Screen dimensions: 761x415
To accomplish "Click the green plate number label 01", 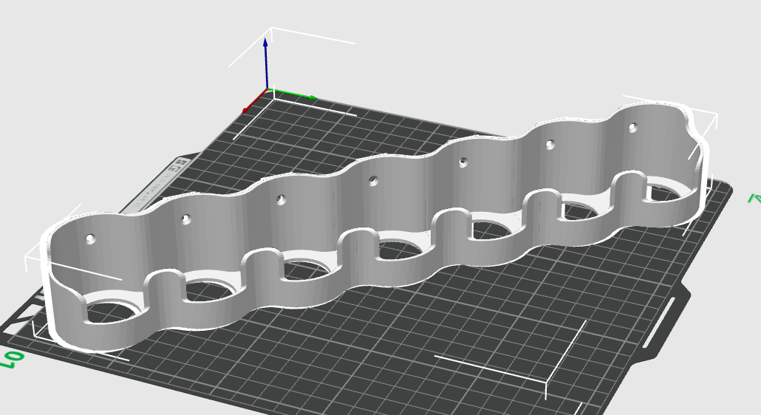I will pyautogui.click(x=13, y=360).
